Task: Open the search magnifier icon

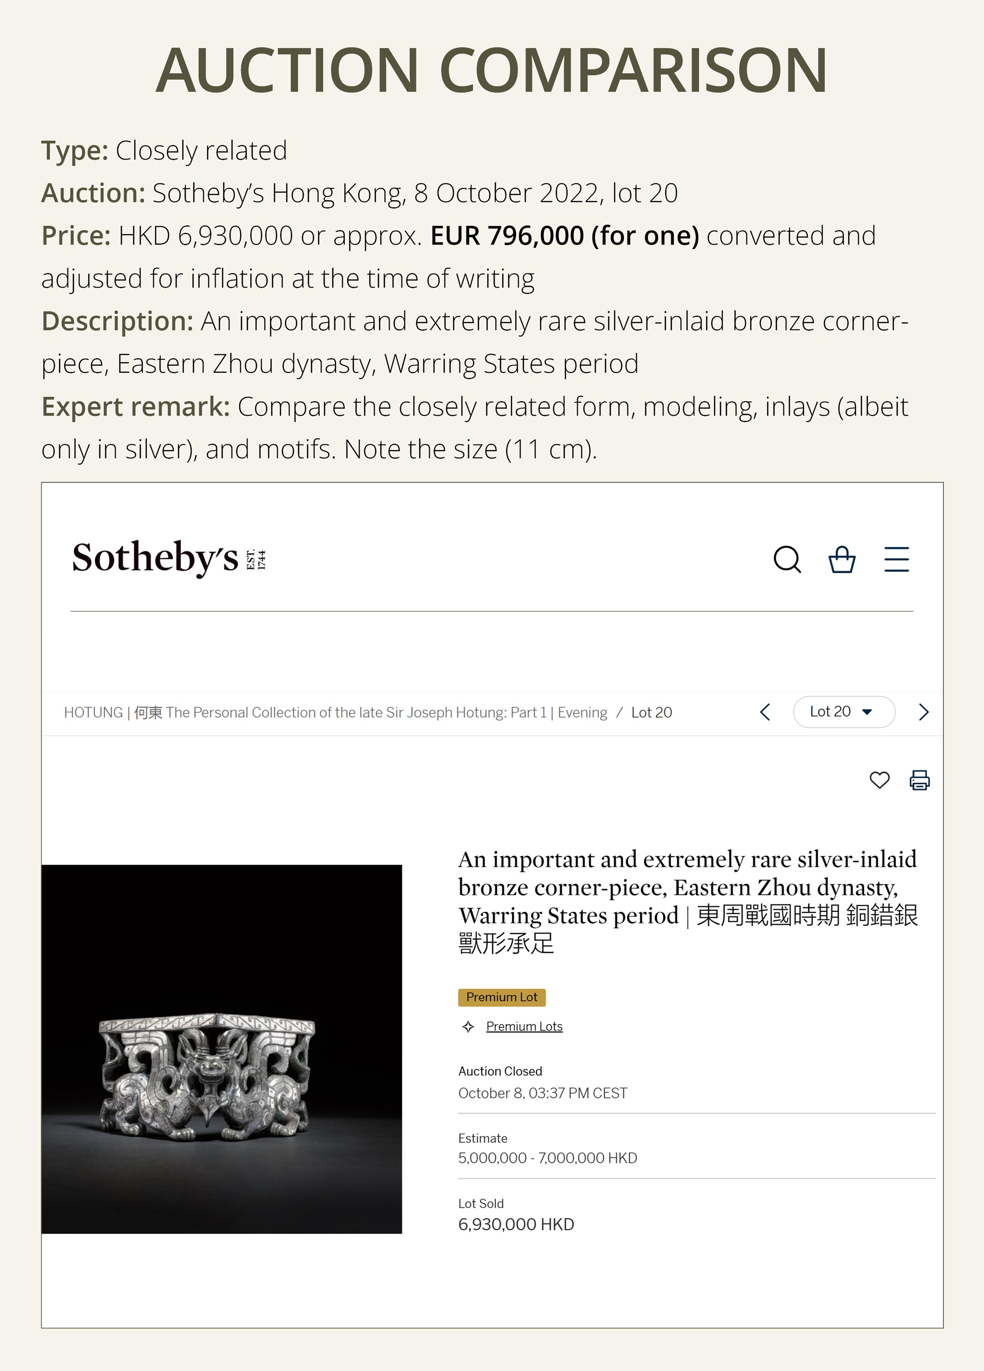Action: (x=787, y=559)
